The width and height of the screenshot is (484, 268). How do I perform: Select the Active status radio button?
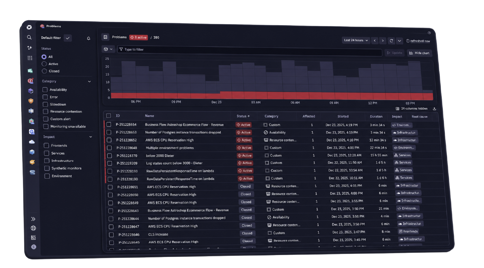coord(44,64)
